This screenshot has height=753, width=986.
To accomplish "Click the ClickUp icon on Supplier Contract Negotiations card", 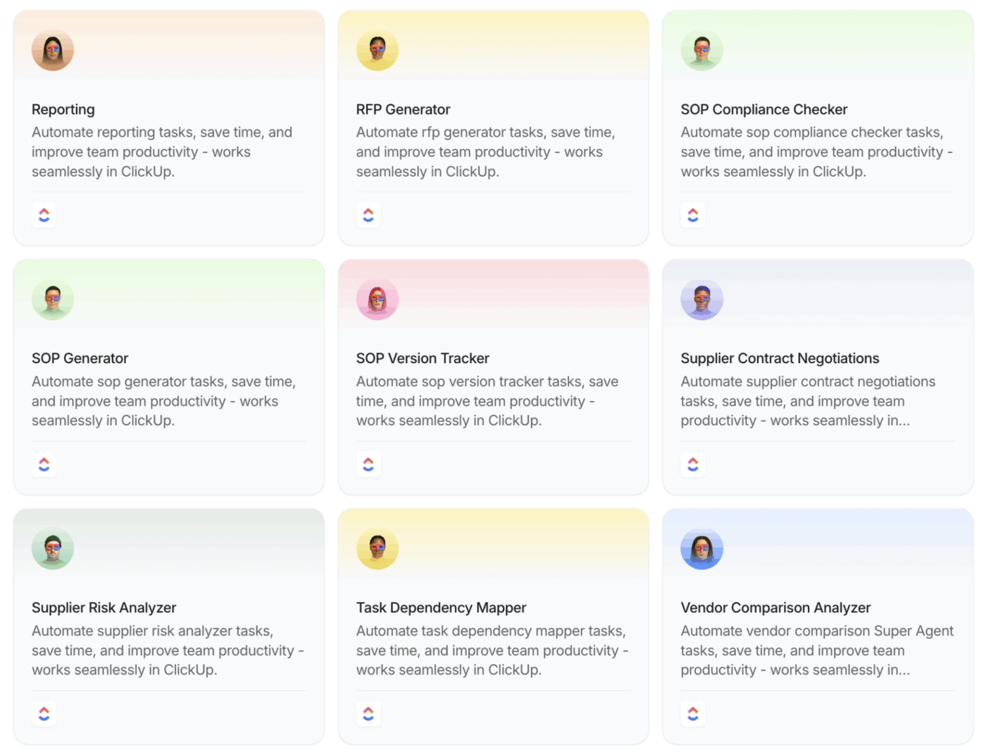I will [x=693, y=464].
